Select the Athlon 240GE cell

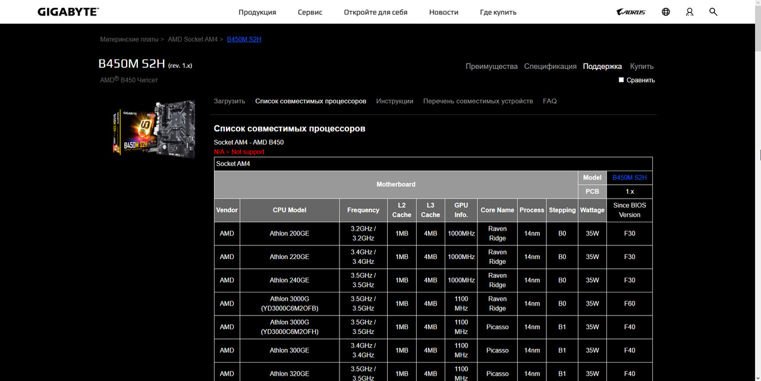[x=290, y=280]
